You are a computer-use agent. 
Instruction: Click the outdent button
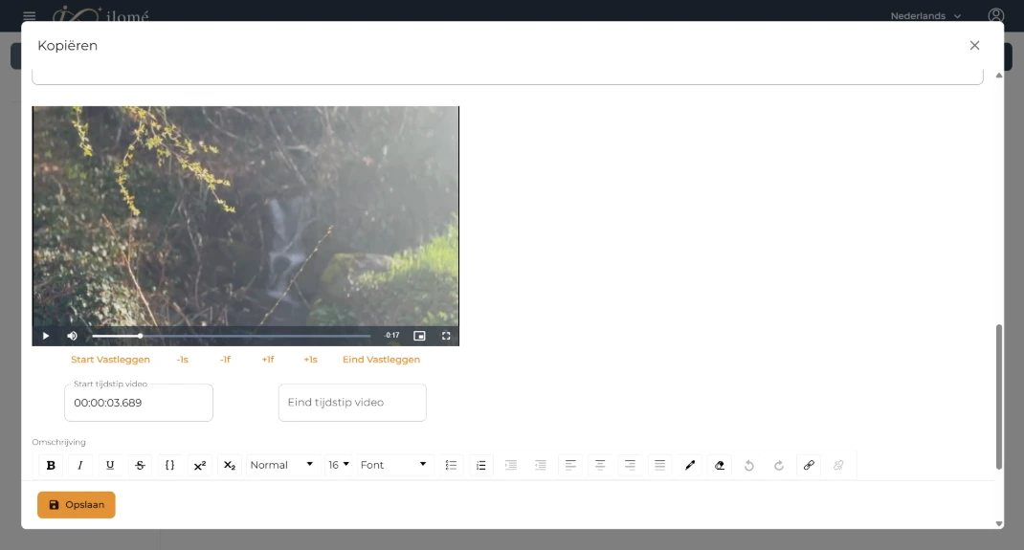(541, 465)
